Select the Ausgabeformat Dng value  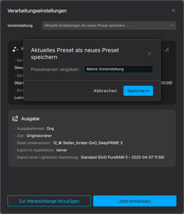tap(50, 129)
